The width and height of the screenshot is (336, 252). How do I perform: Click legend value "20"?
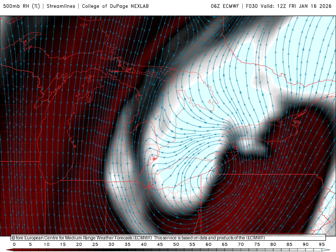click(79, 244)
